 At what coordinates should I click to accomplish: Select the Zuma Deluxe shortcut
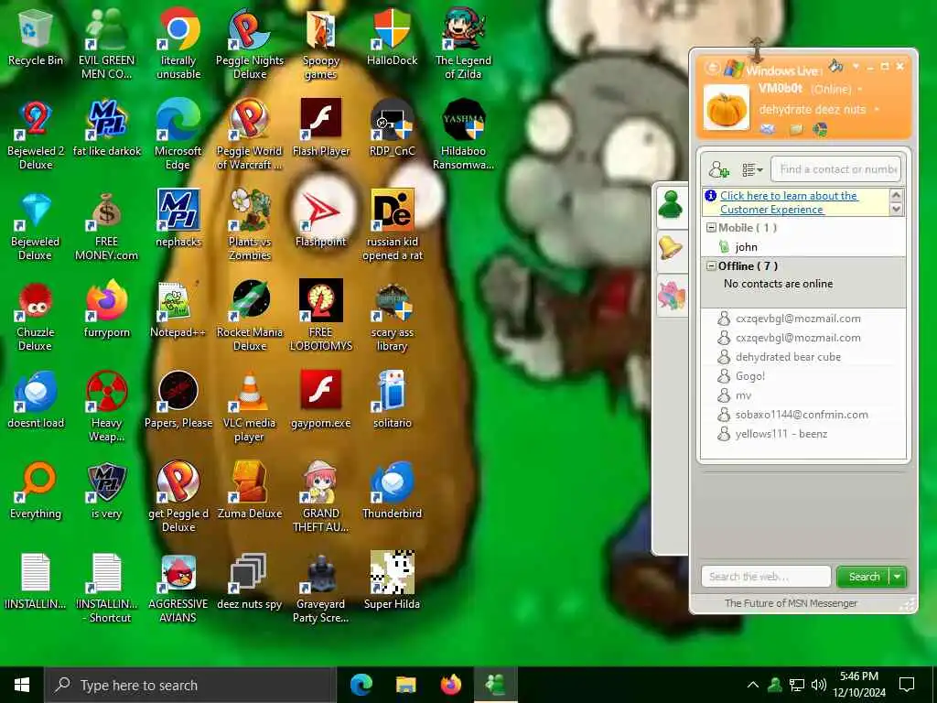click(x=250, y=491)
